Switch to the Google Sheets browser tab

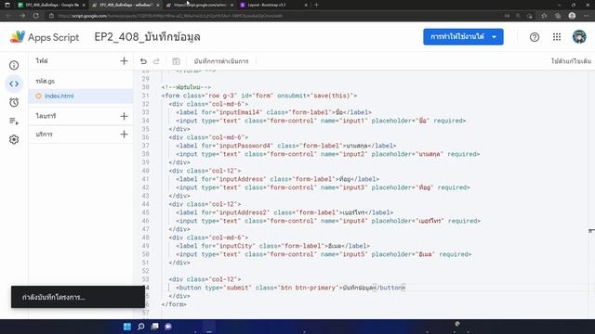[51, 5]
